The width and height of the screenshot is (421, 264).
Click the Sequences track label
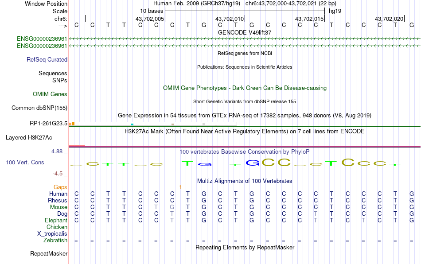(53, 73)
